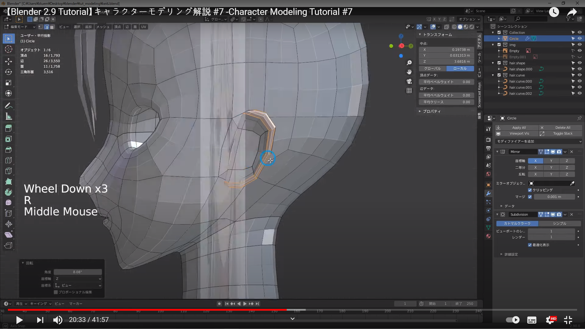Click the Modifier properties wrench tab
This screenshot has width=585, height=329.
click(488, 193)
